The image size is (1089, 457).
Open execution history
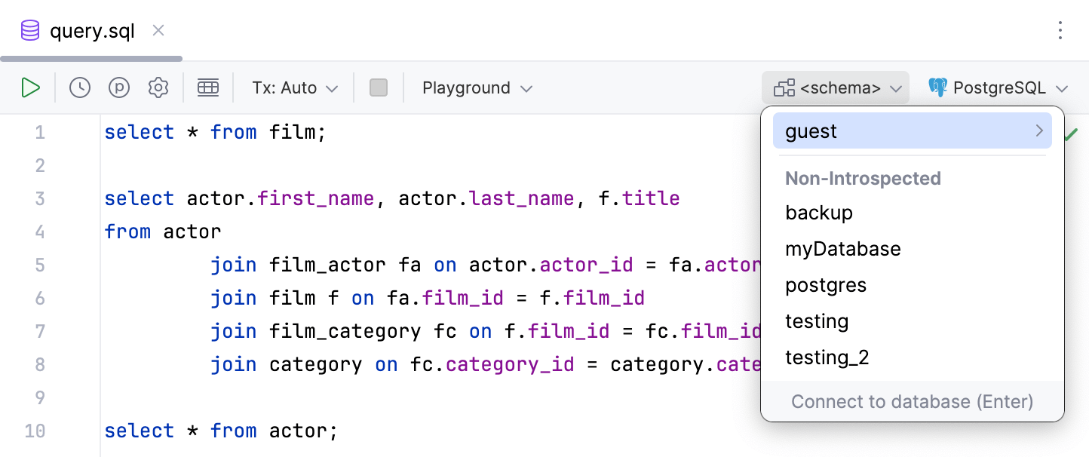(x=79, y=87)
